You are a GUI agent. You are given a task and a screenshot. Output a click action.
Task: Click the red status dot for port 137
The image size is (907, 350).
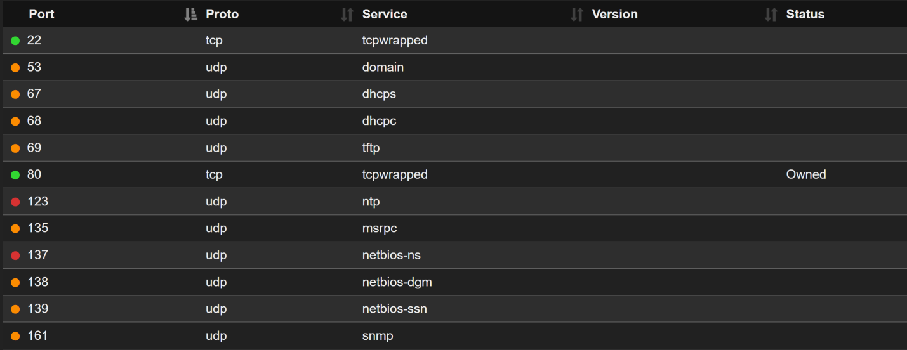(15, 256)
